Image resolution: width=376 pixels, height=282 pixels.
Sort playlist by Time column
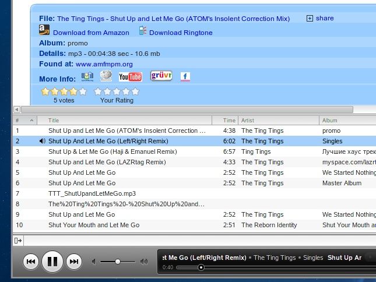225,120
